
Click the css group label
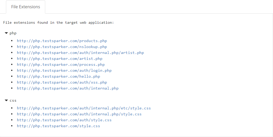[13, 100]
